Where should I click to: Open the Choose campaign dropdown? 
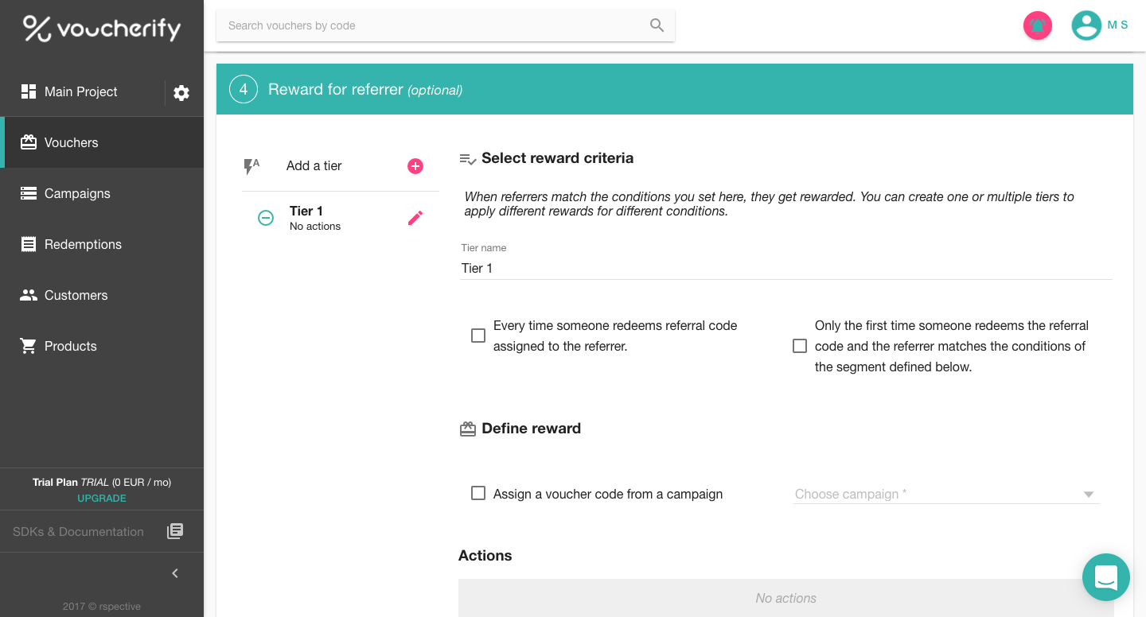[x=946, y=494]
